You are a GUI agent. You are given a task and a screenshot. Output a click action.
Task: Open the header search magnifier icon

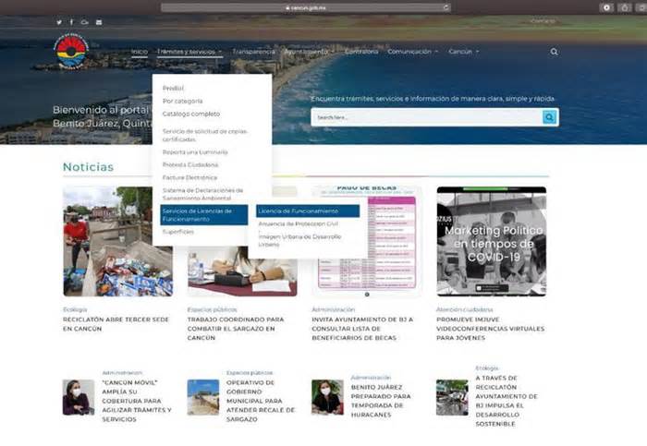pyautogui.click(x=554, y=52)
